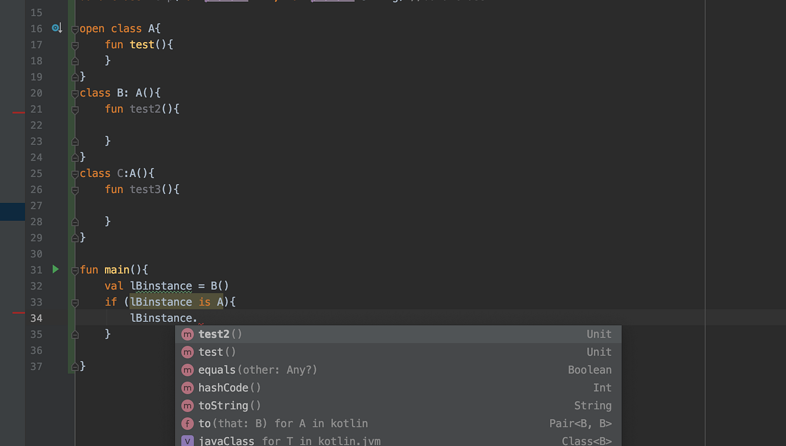This screenshot has width=786, height=446.
Task: Collapse fun test3() fold marker line 26
Action: coord(75,190)
